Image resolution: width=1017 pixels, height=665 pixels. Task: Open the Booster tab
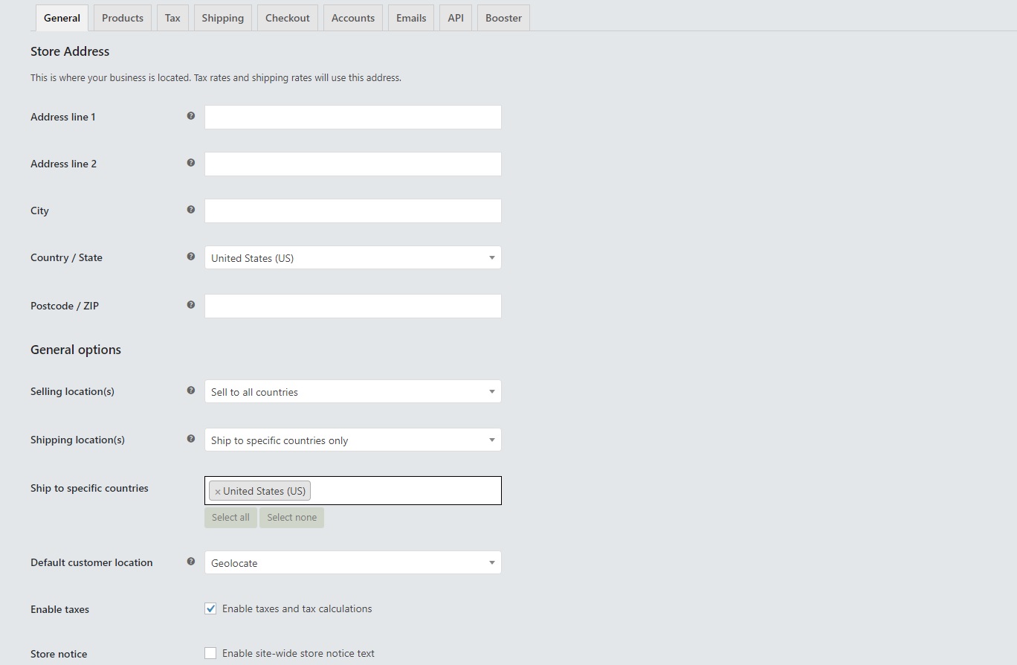(x=503, y=18)
